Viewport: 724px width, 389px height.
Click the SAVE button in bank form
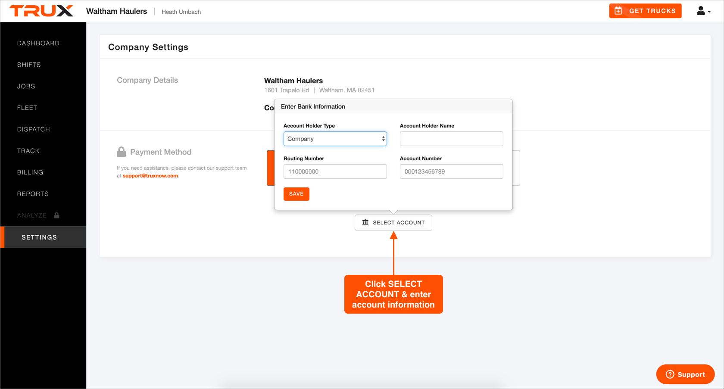(296, 194)
